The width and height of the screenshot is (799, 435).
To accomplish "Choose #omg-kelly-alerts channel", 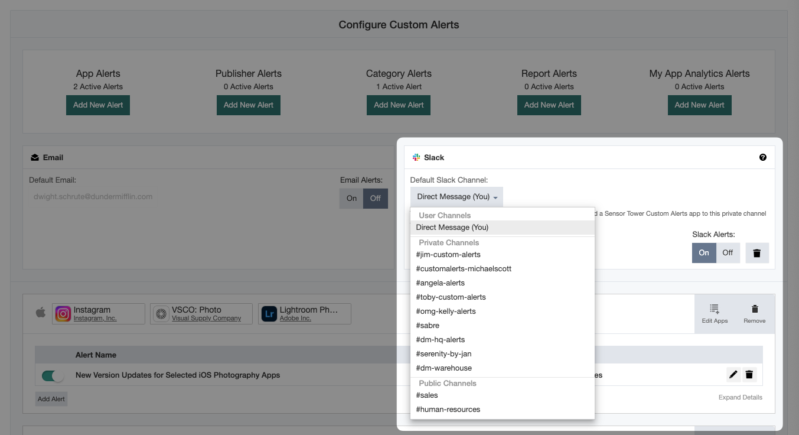I will pos(503,311).
